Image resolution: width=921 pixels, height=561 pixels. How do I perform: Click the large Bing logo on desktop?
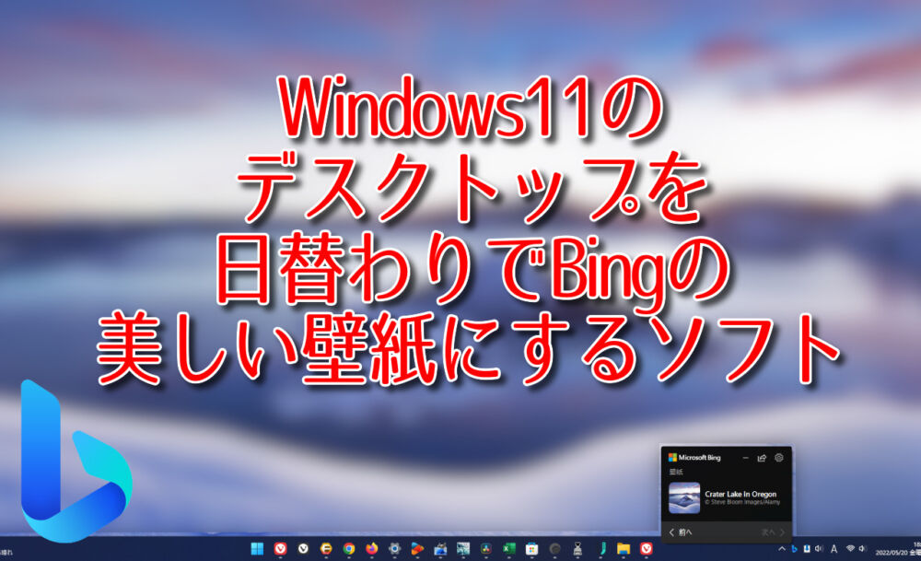pyautogui.click(x=74, y=461)
